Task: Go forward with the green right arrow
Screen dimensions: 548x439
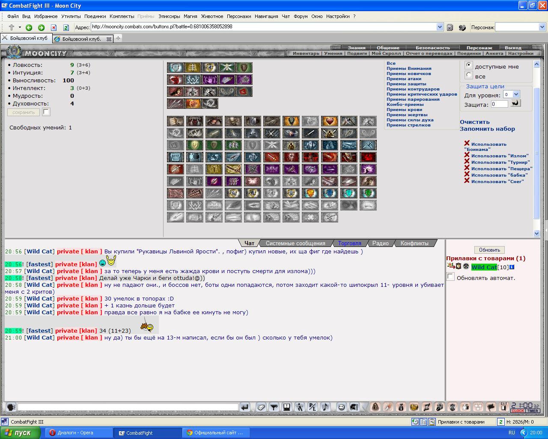Action: pos(41,27)
